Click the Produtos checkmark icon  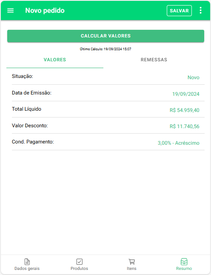click(x=80, y=262)
